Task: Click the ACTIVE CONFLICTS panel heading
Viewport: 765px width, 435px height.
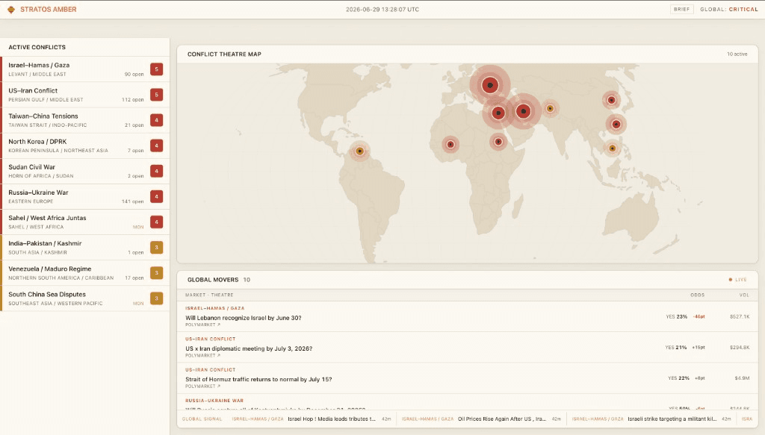Action: pos(37,47)
